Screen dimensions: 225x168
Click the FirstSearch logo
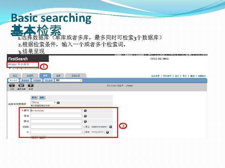(18, 59)
